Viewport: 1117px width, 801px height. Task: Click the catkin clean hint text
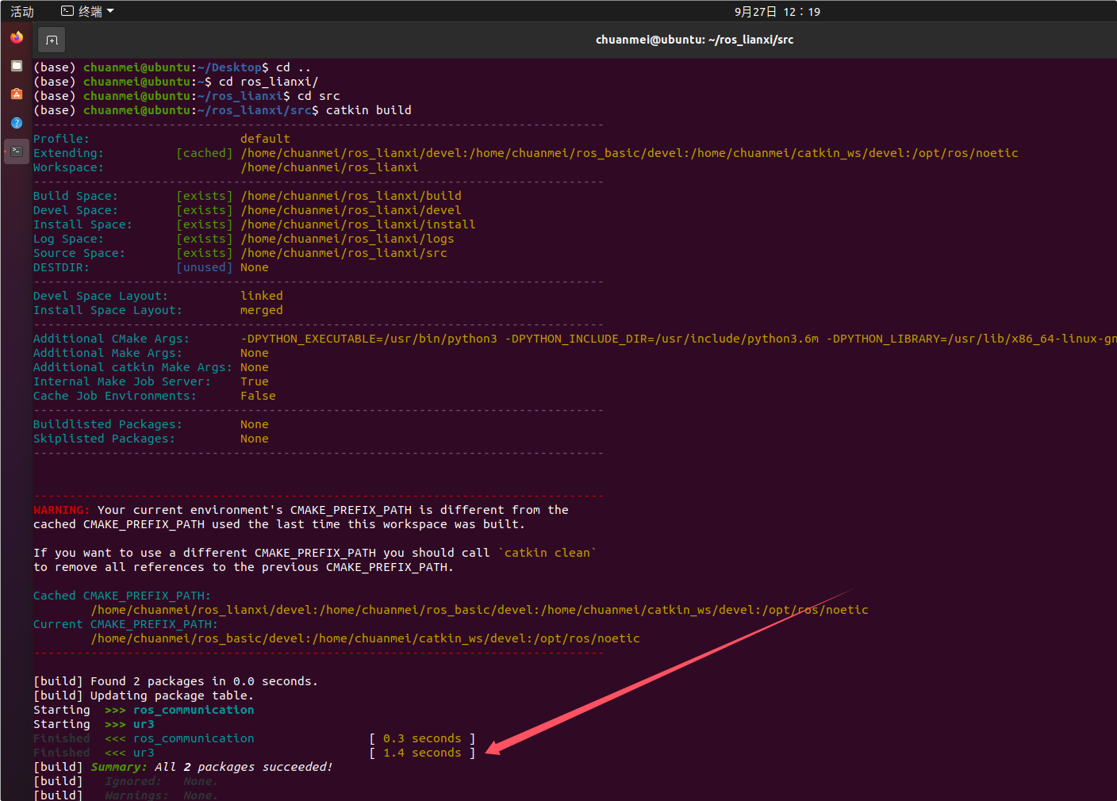click(x=549, y=552)
